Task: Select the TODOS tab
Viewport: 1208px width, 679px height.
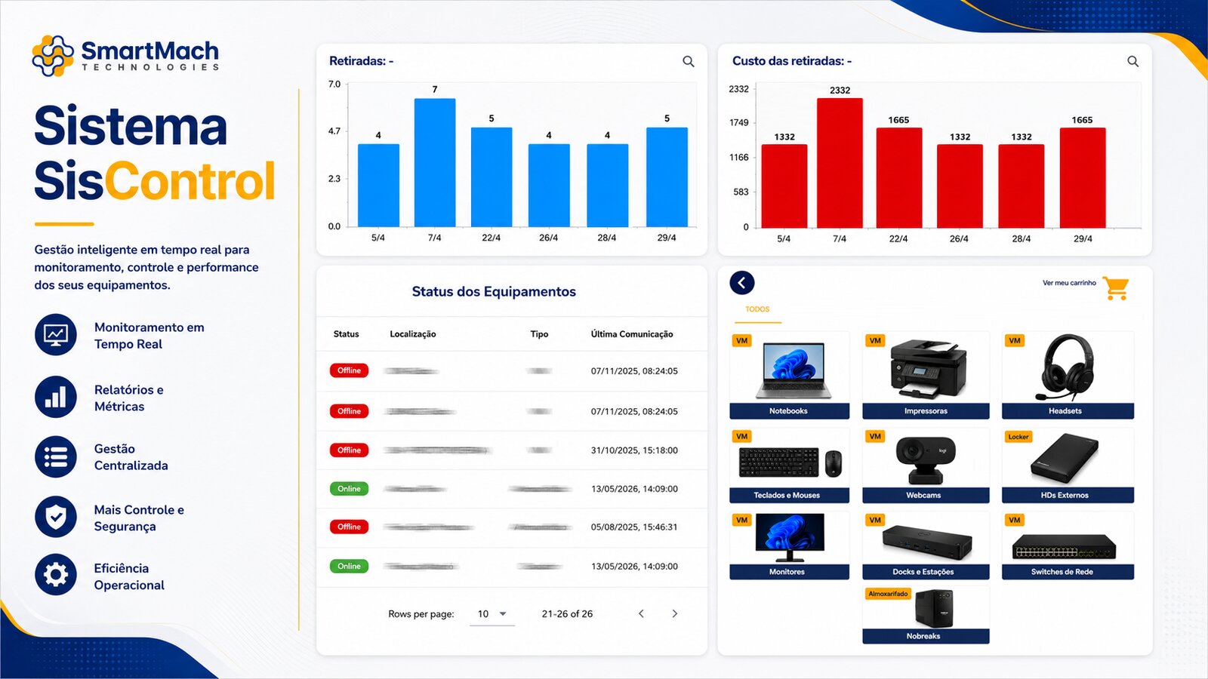Action: click(757, 309)
